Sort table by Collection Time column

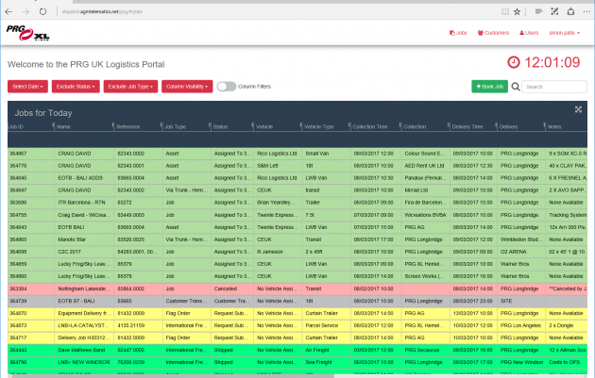click(x=372, y=126)
